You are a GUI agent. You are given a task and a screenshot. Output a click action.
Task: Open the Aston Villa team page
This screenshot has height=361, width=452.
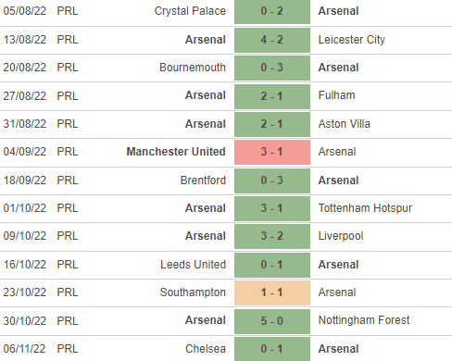click(x=344, y=124)
